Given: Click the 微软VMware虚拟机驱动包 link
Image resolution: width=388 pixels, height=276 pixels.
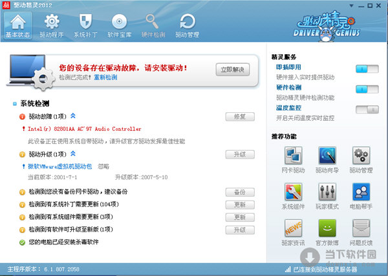Looking at the screenshot, I should pyautogui.click(x=60, y=166).
